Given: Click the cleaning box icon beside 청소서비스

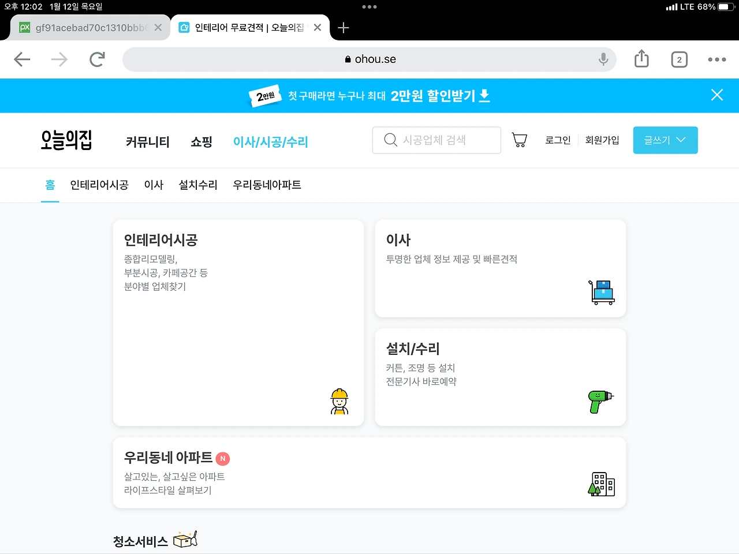Looking at the screenshot, I should click(x=186, y=540).
